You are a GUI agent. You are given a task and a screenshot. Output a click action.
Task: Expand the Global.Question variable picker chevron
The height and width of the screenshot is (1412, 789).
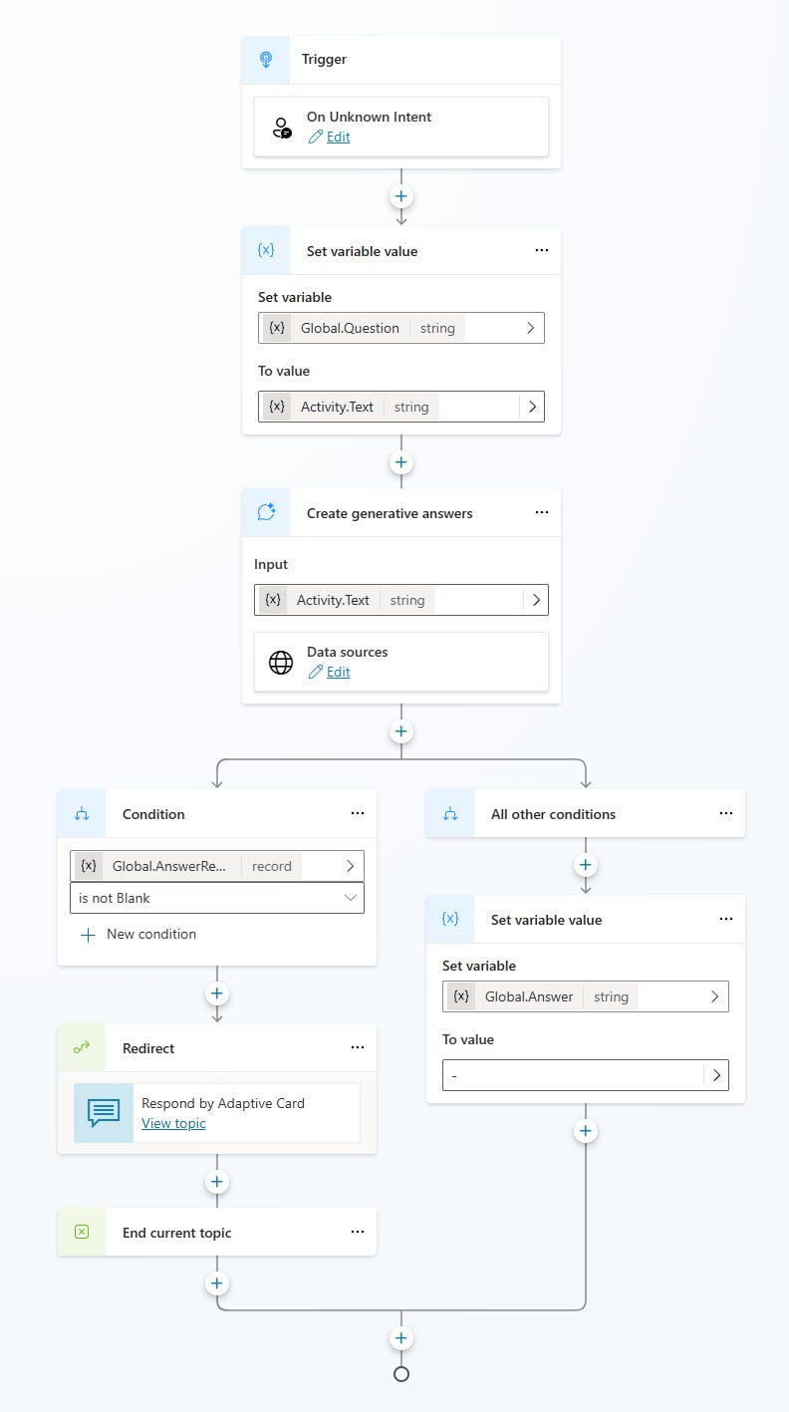pos(531,328)
